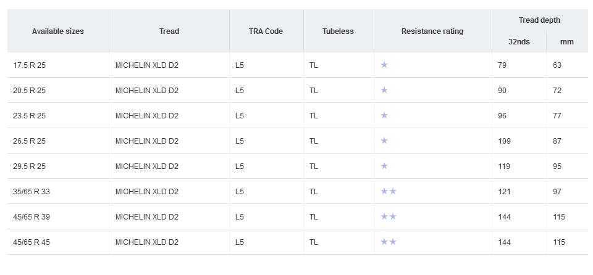Screen dimensions: 593x275
Task: Click the two-star rating for 45/65 R 45
Action: [x=389, y=242]
